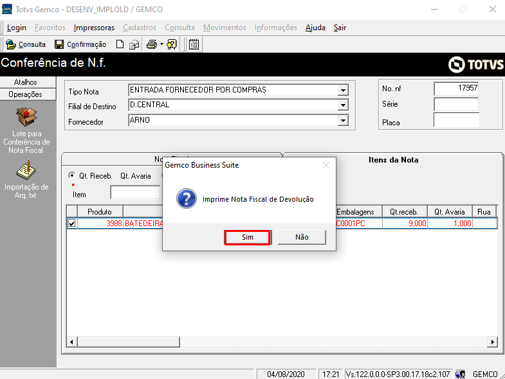Click the BATEDEIRA description cell
505x379 pixels.
click(x=143, y=224)
